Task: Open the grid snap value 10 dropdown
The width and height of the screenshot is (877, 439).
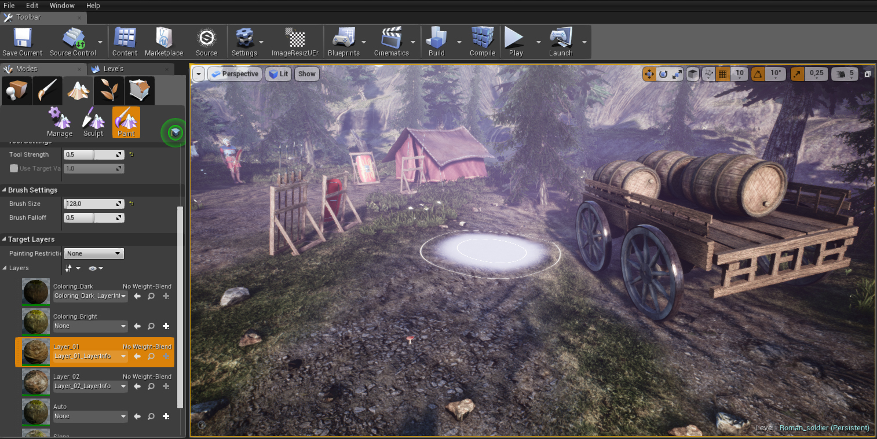Action: point(739,74)
